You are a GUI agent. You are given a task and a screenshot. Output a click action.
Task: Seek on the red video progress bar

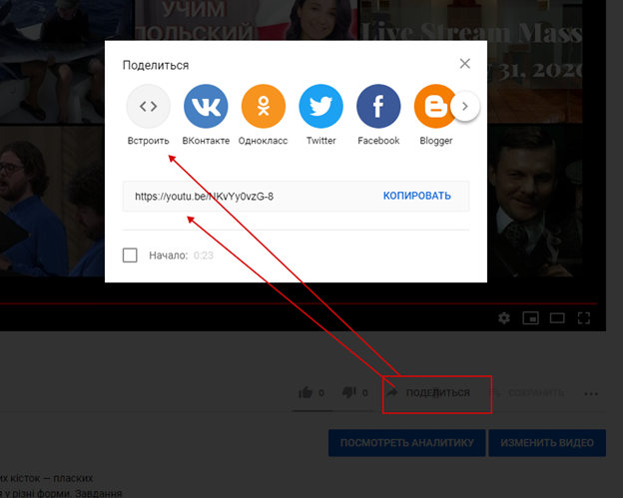298,303
